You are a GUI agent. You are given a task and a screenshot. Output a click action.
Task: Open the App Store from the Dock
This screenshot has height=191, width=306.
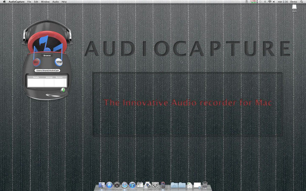pos(109,185)
